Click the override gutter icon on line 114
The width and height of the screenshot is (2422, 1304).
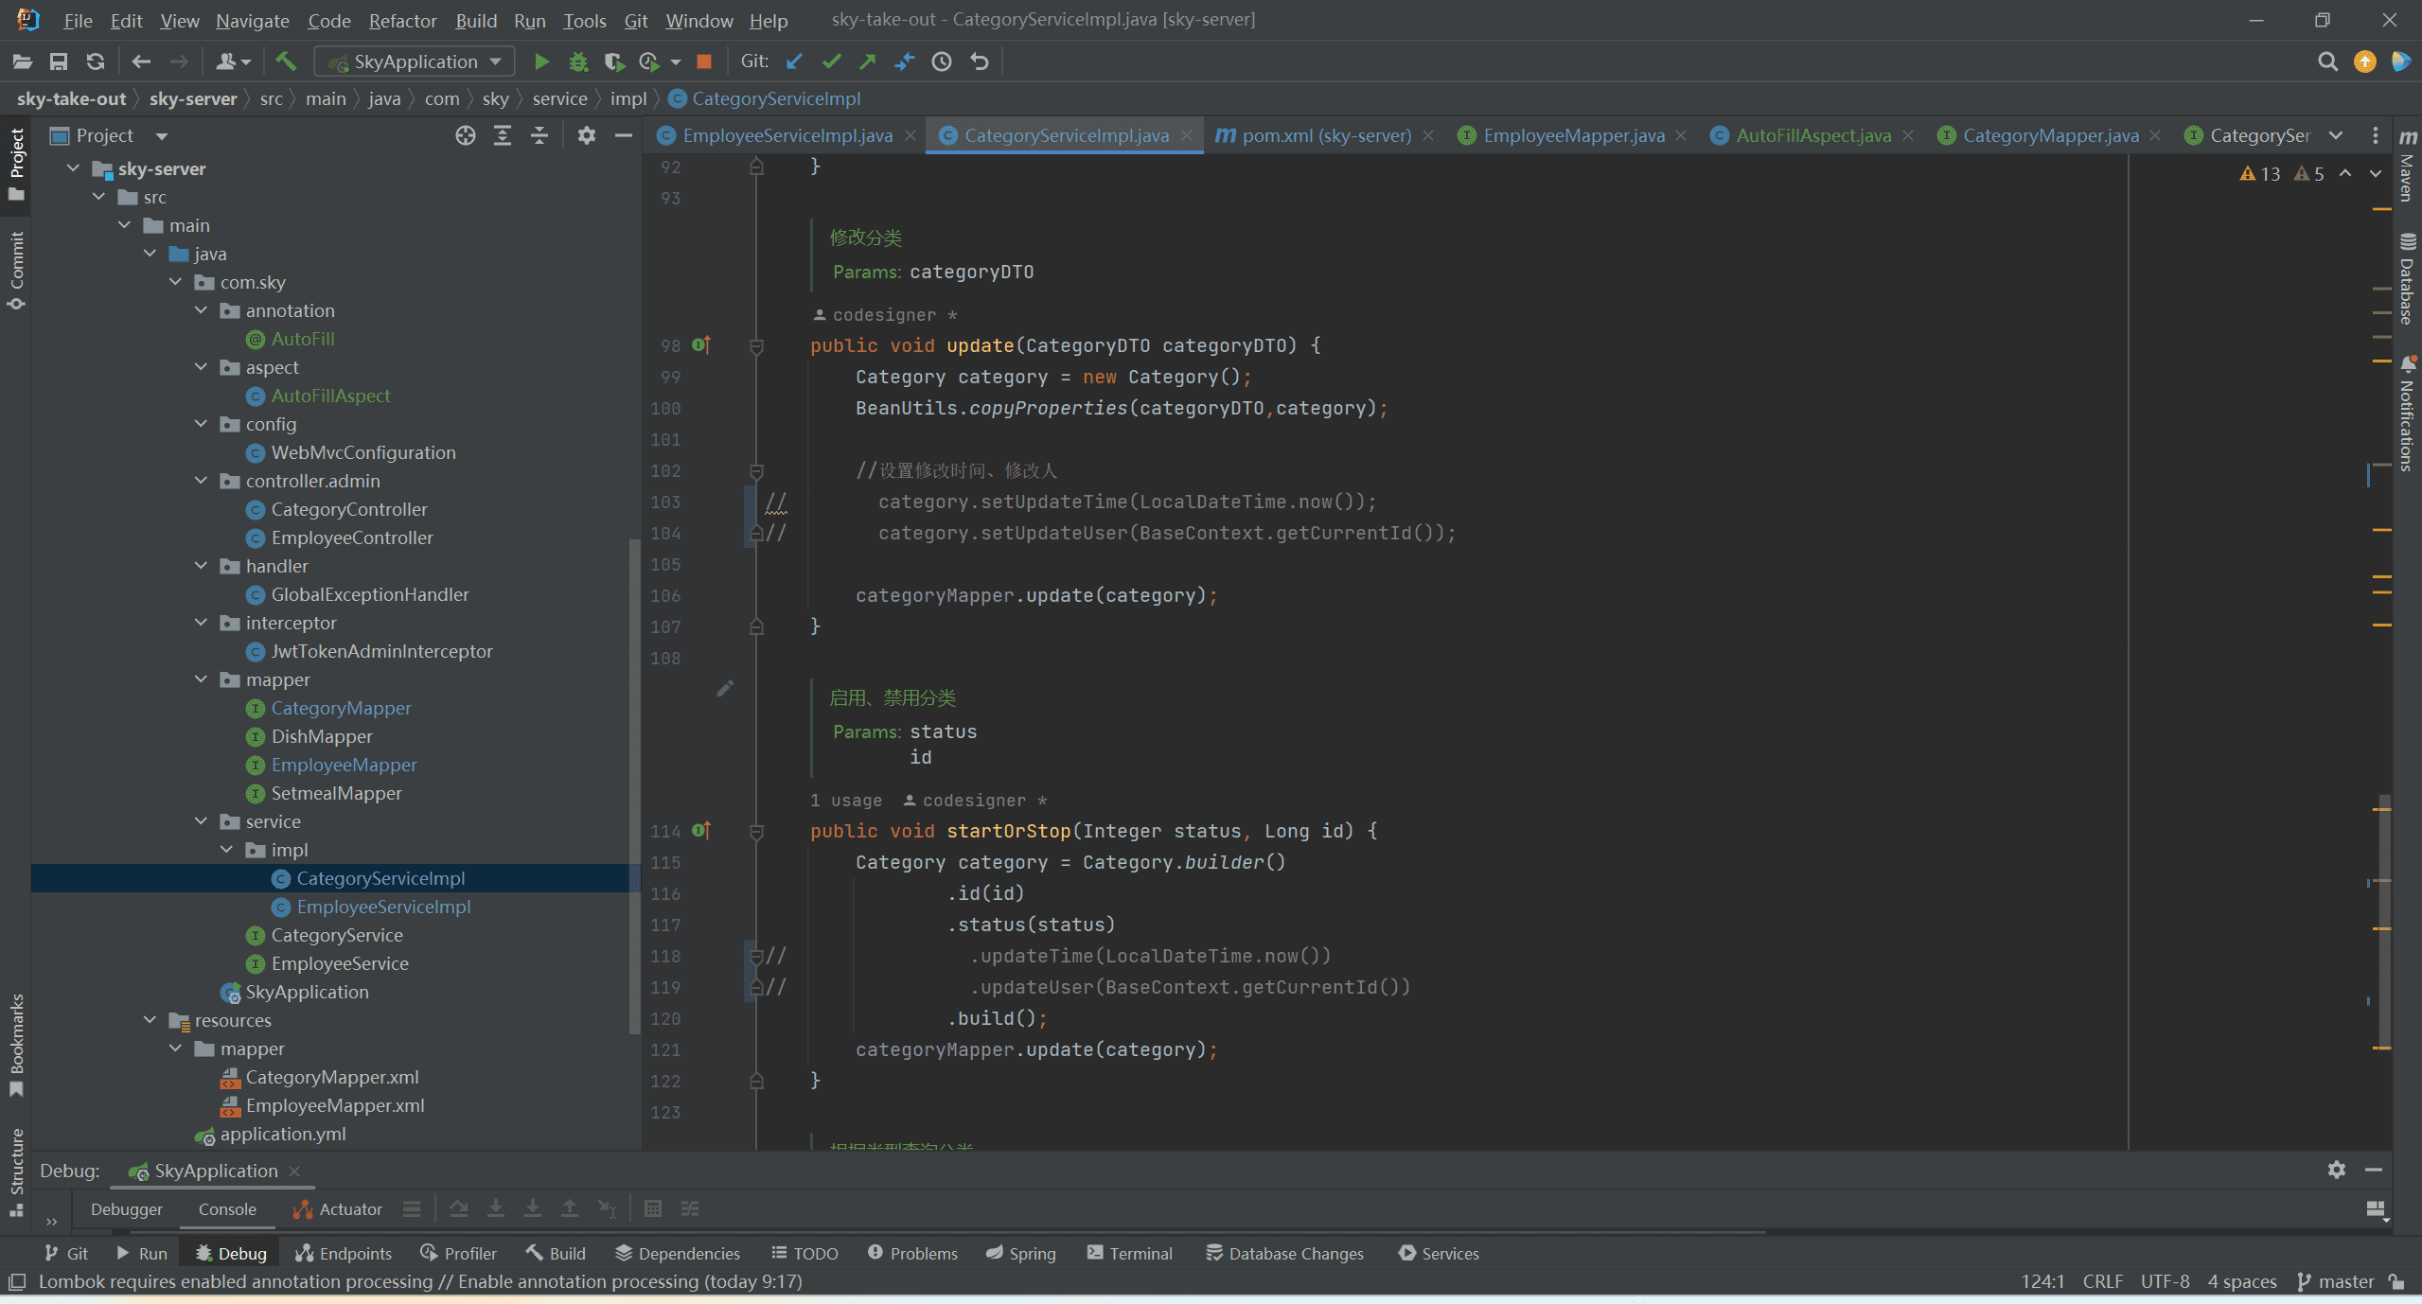pos(701,831)
